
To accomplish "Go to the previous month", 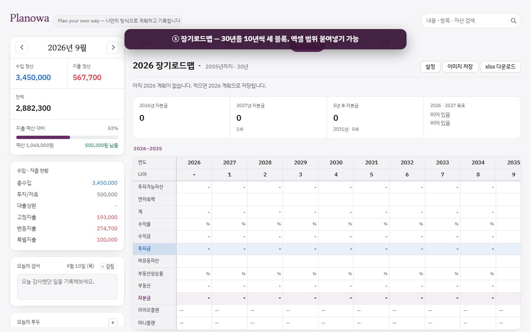I will (22, 47).
